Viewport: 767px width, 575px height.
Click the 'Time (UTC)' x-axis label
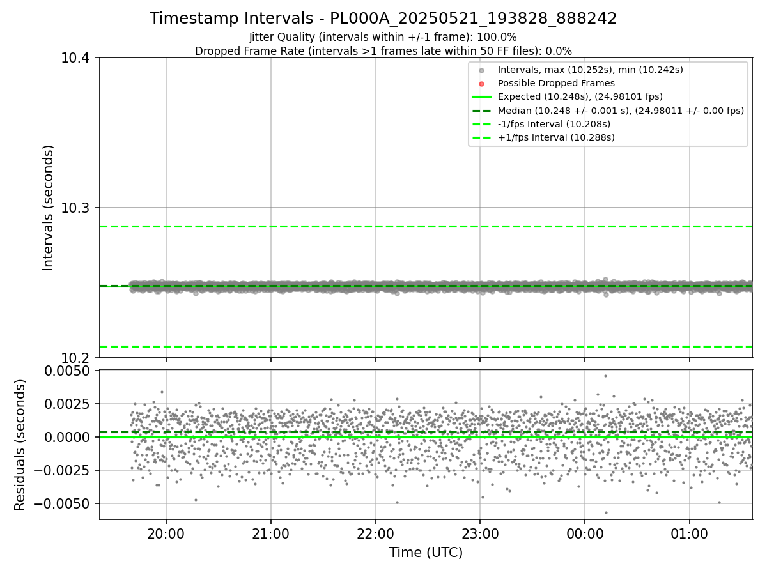tap(426, 553)
